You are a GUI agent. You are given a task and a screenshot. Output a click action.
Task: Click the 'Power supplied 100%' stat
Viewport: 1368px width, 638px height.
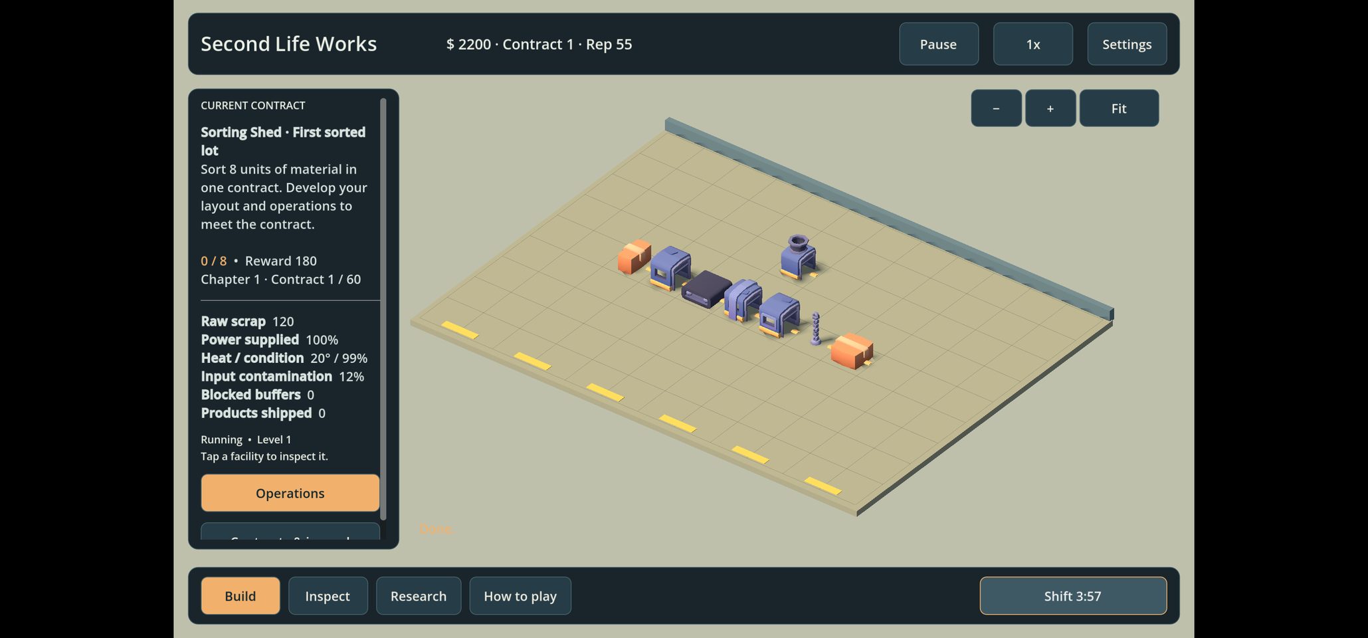(269, 340)
